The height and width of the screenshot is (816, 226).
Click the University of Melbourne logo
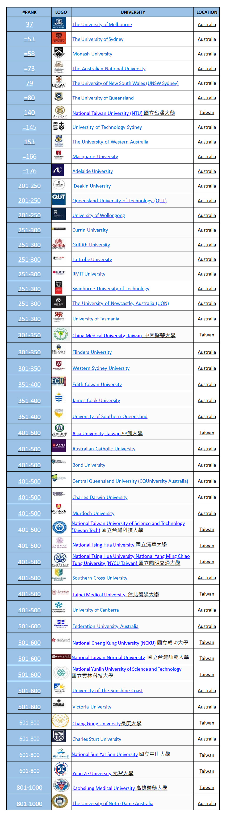pos(59,24)
